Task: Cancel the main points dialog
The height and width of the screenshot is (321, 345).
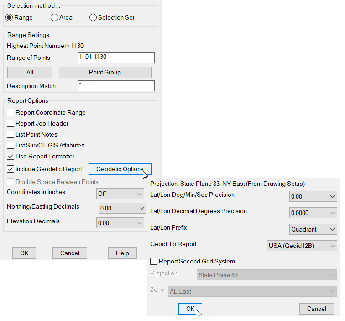Action: click(x=70, y=253)
